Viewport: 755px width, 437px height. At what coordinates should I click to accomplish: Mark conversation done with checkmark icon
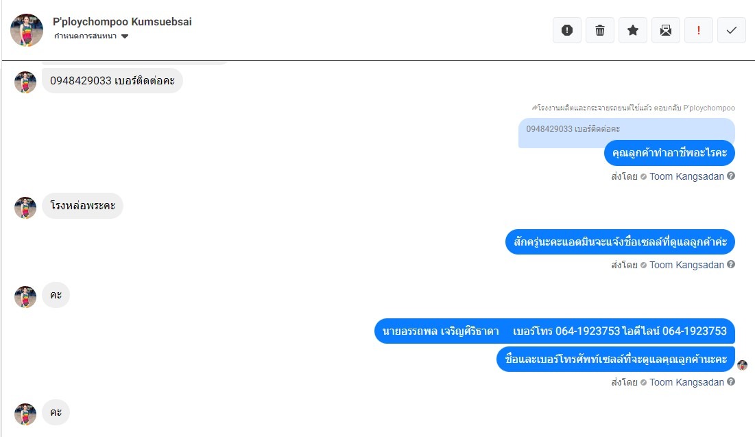click(x=732, y=30)
